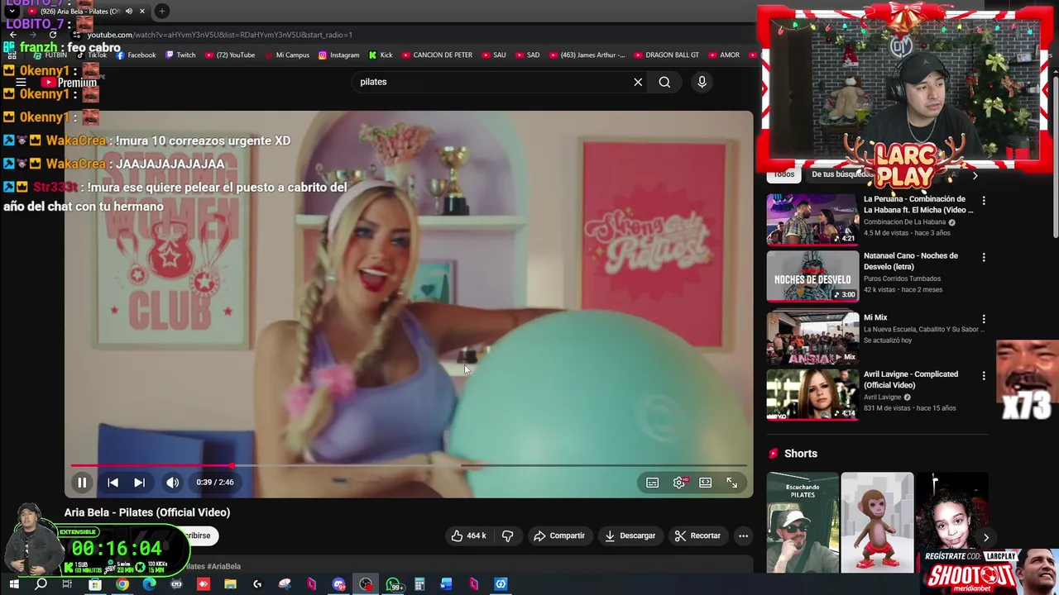Open the Facebook bookmark
Viewport: 1059px width, 595px height.
(x=136, y=55)
